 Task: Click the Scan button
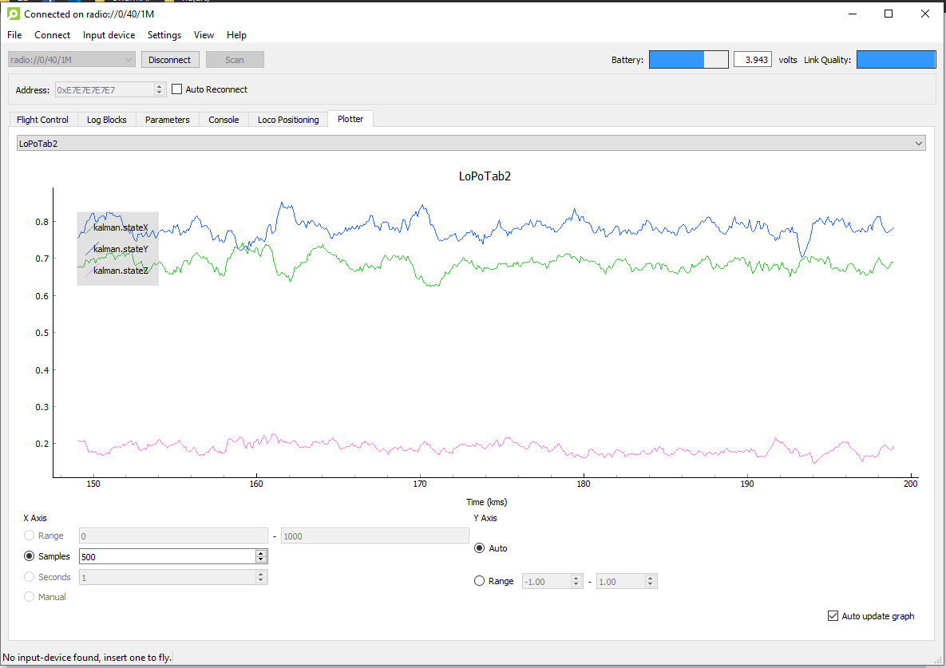(235, 60)
